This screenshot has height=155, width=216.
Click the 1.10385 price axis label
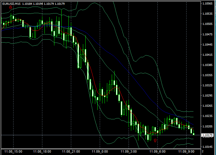pos(208,65)
